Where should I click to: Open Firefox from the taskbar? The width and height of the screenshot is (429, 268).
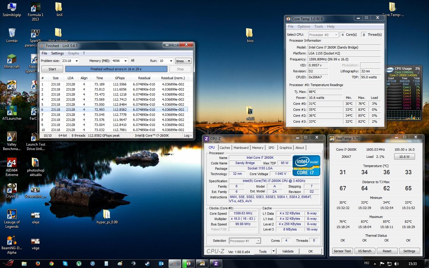[38, 263]
